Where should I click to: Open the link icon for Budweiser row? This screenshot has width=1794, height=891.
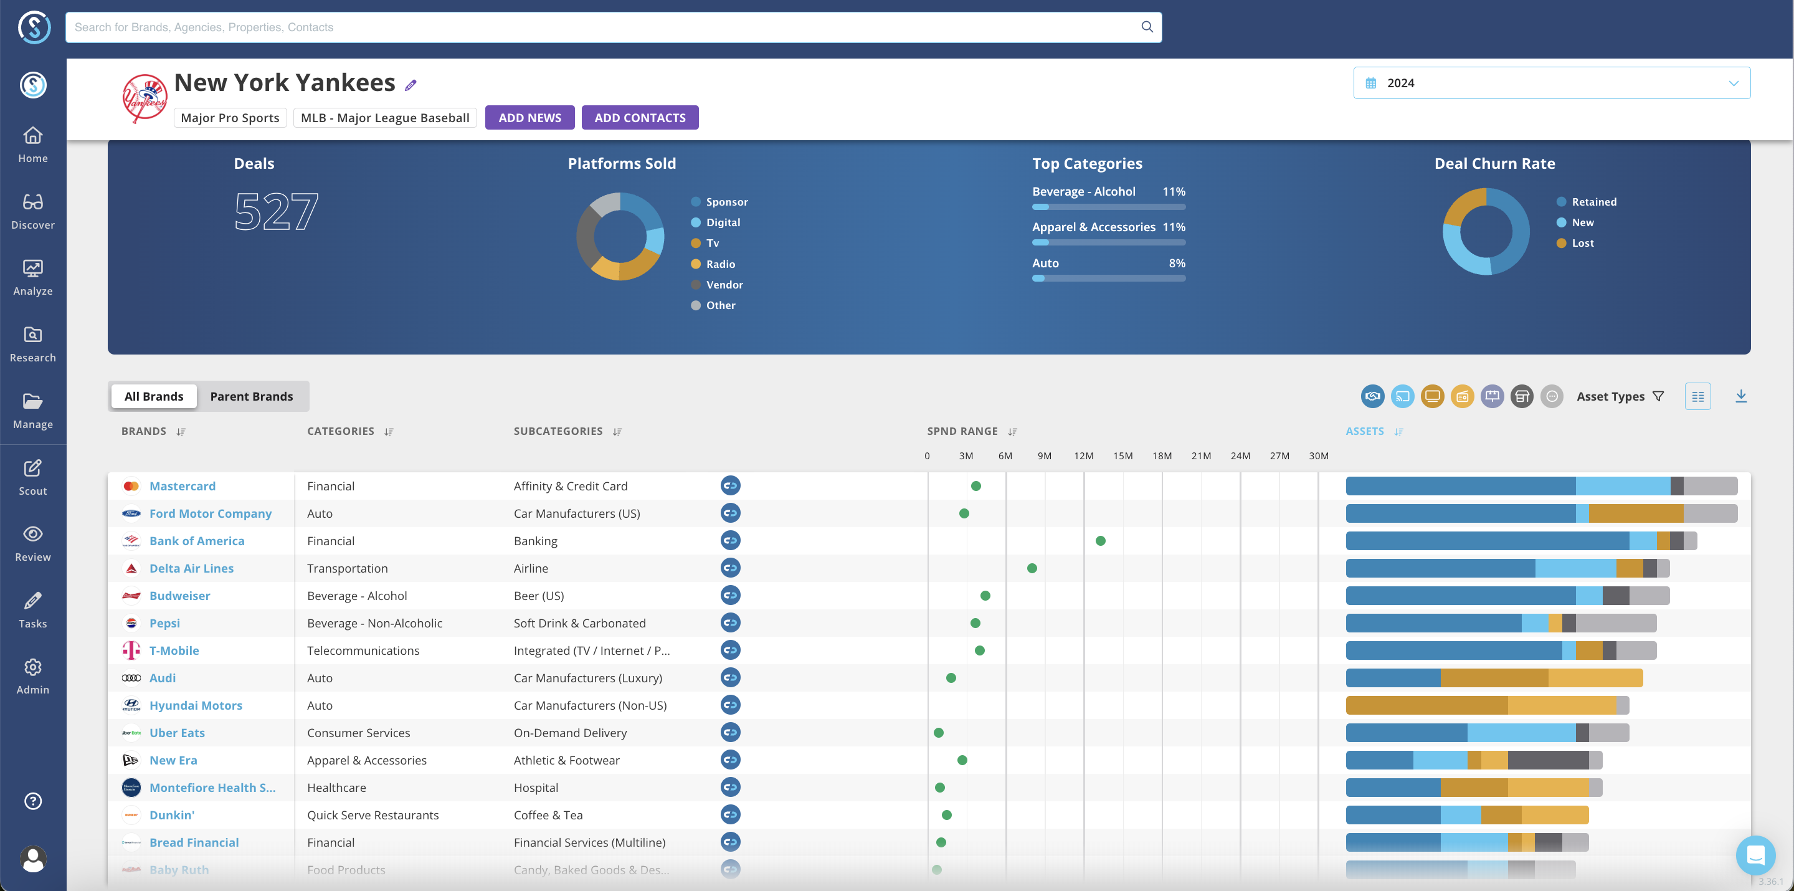point(730,595)
